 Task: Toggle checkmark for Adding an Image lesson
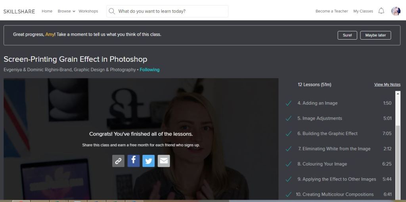coord(289,103)
